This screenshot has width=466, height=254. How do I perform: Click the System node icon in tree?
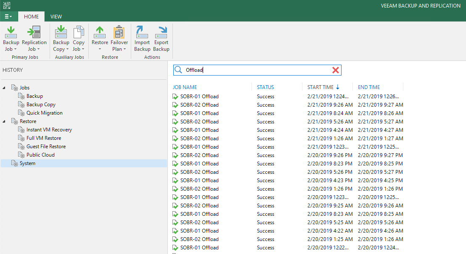pyautogui.click(x=15, y=163)
